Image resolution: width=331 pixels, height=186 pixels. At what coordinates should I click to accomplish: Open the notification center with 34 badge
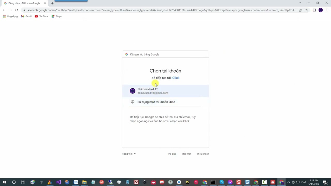325,182
